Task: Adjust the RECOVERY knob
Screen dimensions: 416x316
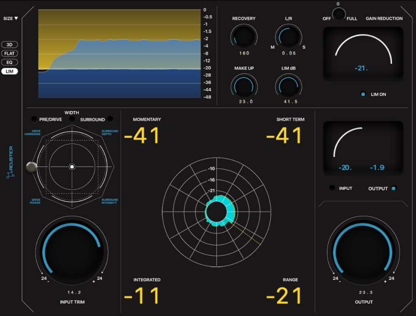Action: coord(244,37)
